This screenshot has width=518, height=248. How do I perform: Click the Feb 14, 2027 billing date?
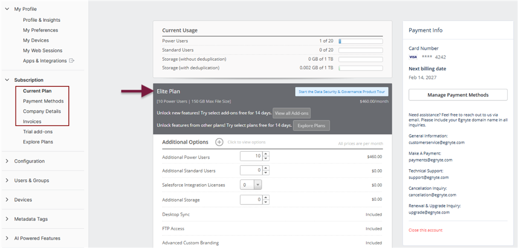point(423,77)
